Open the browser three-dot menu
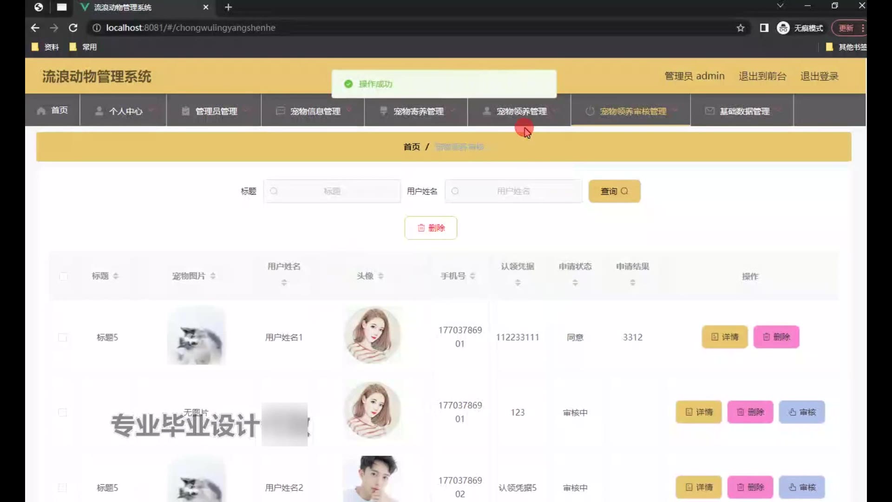This screenshot has height=502, width=892. coord(863,28)
